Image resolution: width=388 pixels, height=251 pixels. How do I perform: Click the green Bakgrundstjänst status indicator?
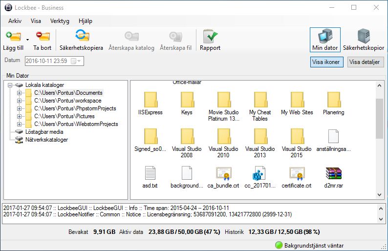[279, 245]
